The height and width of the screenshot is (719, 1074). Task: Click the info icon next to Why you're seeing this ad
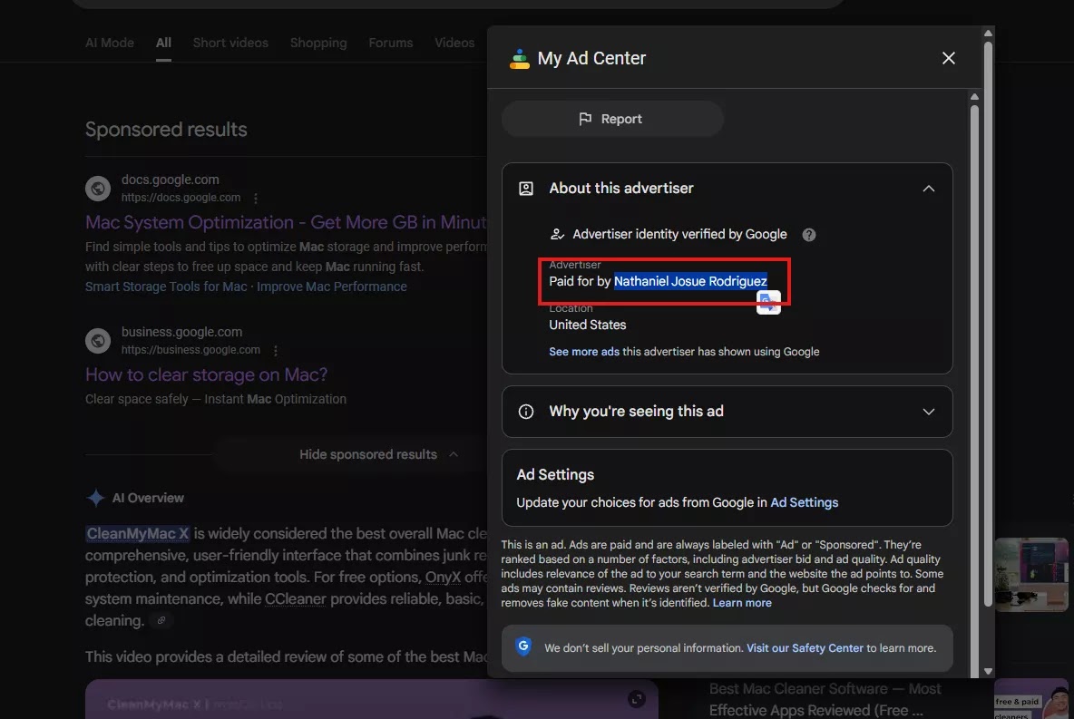click(x=525, y=411)
